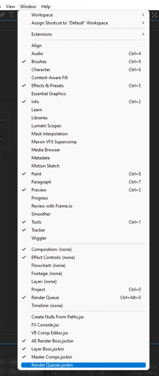Select the Type tool icon in the toolbar
The image size is (159, 376).
(x=11, y=15)
